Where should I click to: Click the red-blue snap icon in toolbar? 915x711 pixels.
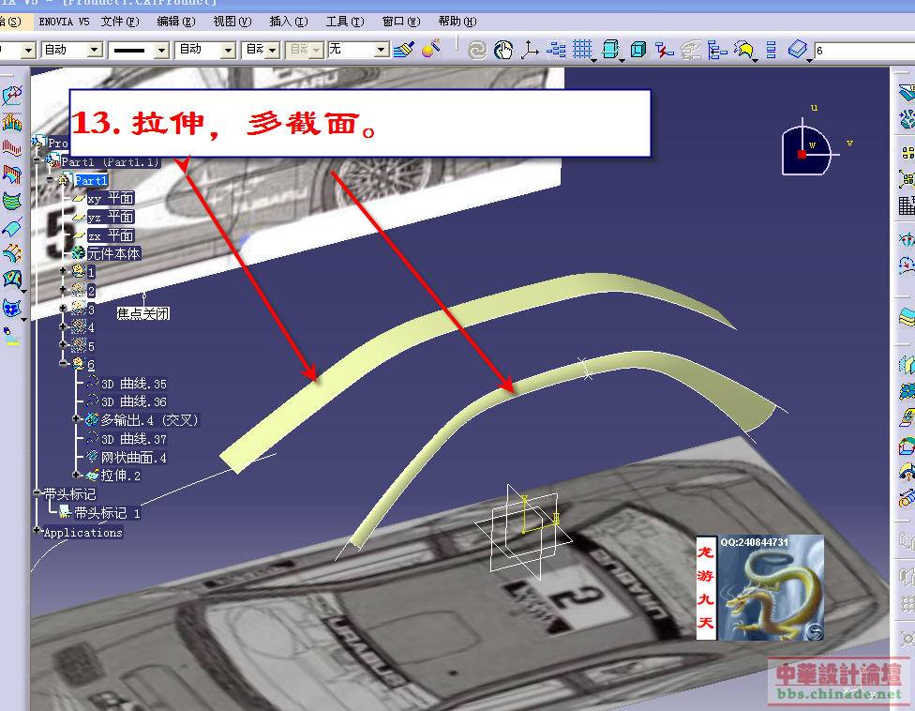(x=664, y=51)
